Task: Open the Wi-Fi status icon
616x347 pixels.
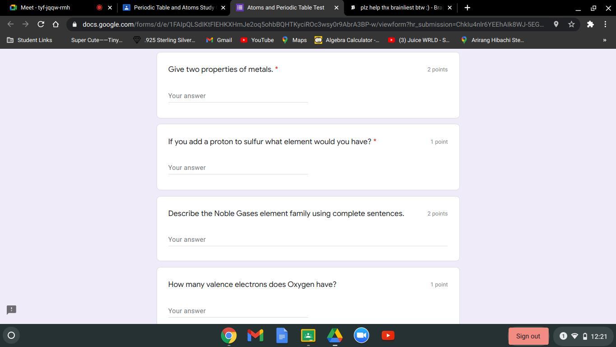Action: pyautogui.click(x=574, y=336)
